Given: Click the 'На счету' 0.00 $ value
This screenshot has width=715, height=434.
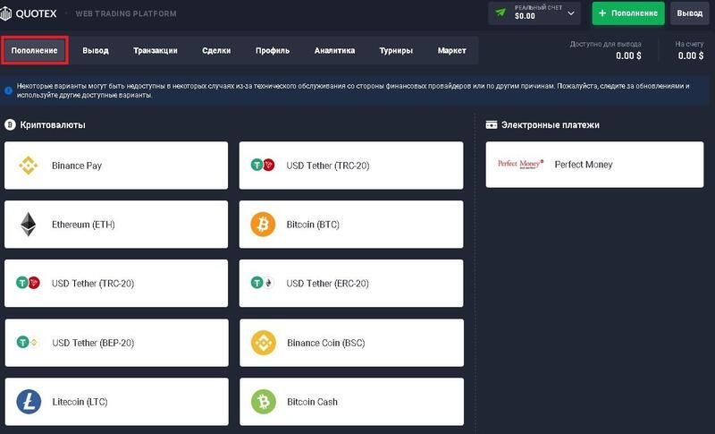Looking at the screenshot, I should pos(690,55).
